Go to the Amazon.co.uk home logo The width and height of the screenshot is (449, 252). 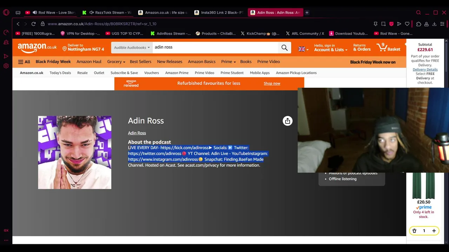(37, 48)
